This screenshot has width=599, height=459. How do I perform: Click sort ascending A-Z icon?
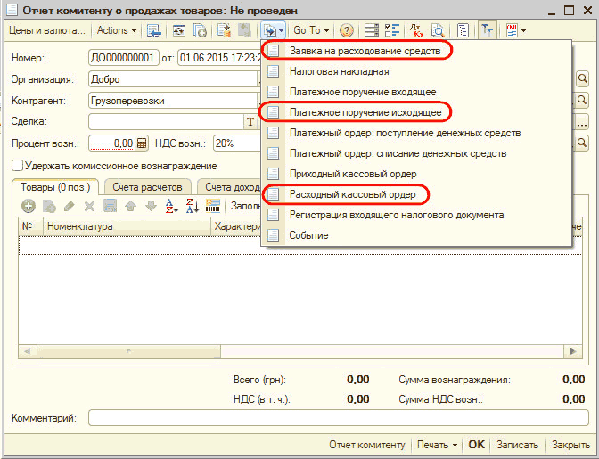coord(173,206)
